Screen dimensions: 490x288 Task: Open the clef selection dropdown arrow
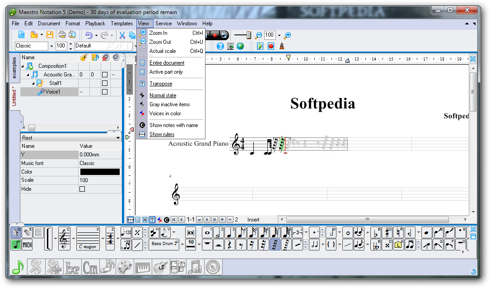point(74,239)
